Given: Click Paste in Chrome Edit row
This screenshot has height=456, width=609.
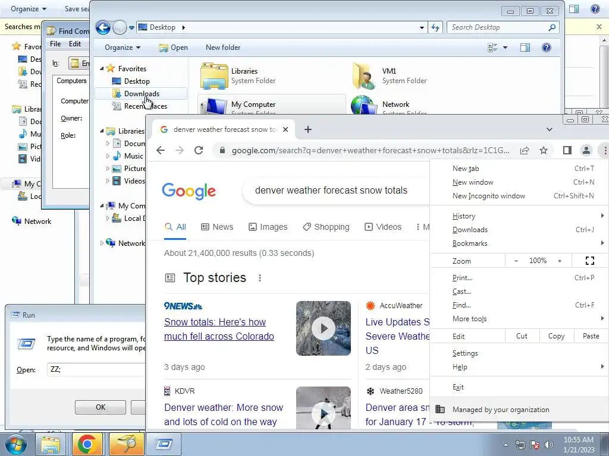Looking at the screenshot, I should [591, 336].
